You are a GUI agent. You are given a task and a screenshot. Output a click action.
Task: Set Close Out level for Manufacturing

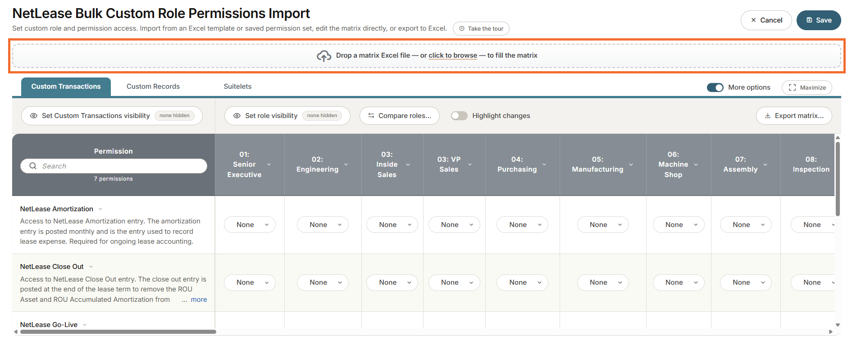coord(603,282)
